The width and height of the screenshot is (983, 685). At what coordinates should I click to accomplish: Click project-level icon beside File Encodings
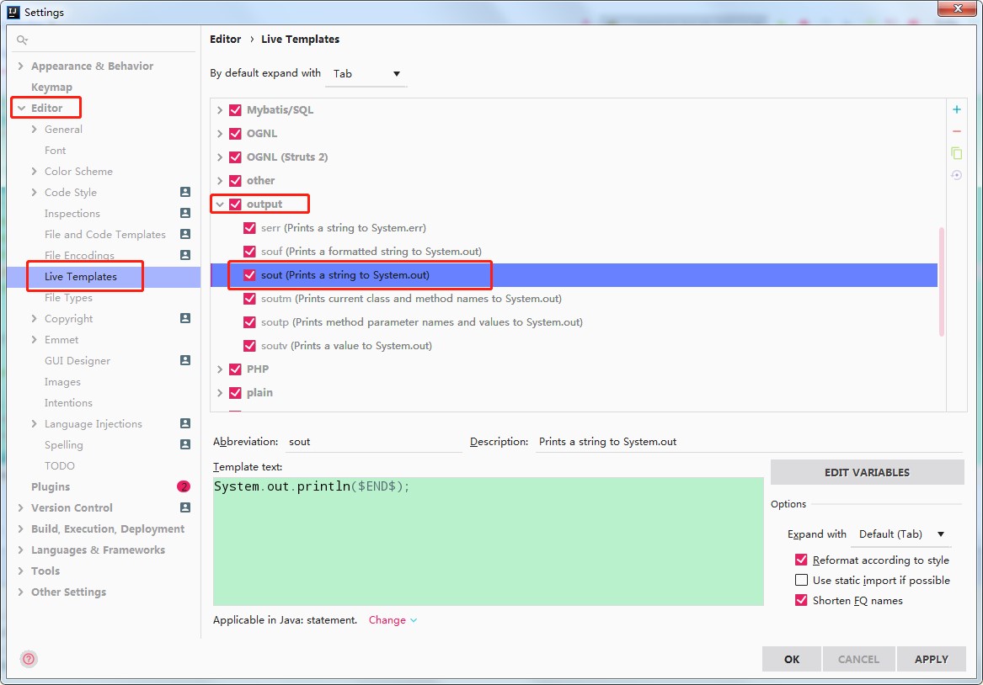tap(185, 255)
